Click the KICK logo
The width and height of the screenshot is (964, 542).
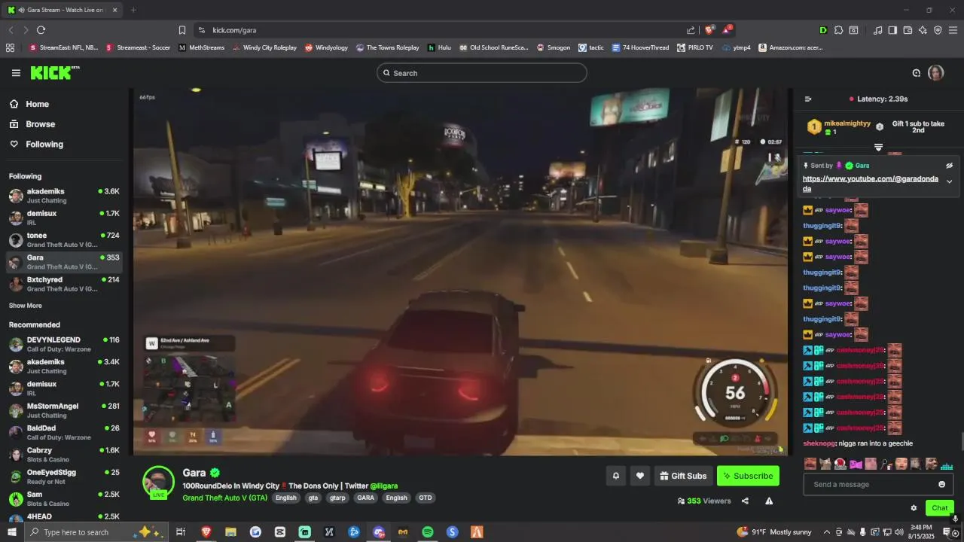coord(54,73)
